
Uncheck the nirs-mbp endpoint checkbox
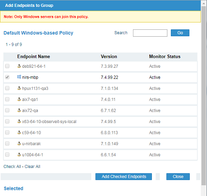point(7,77)
